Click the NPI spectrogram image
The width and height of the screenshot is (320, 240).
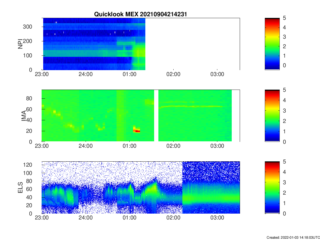pyautogui.click(x=94, y=44)
